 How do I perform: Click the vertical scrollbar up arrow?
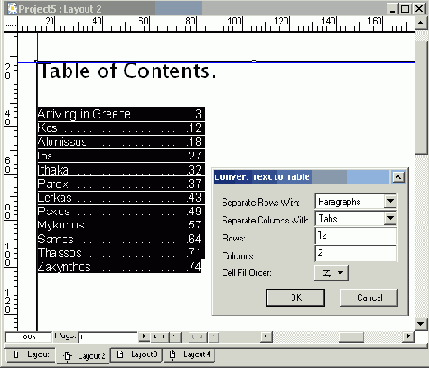[x=421, y=23]
